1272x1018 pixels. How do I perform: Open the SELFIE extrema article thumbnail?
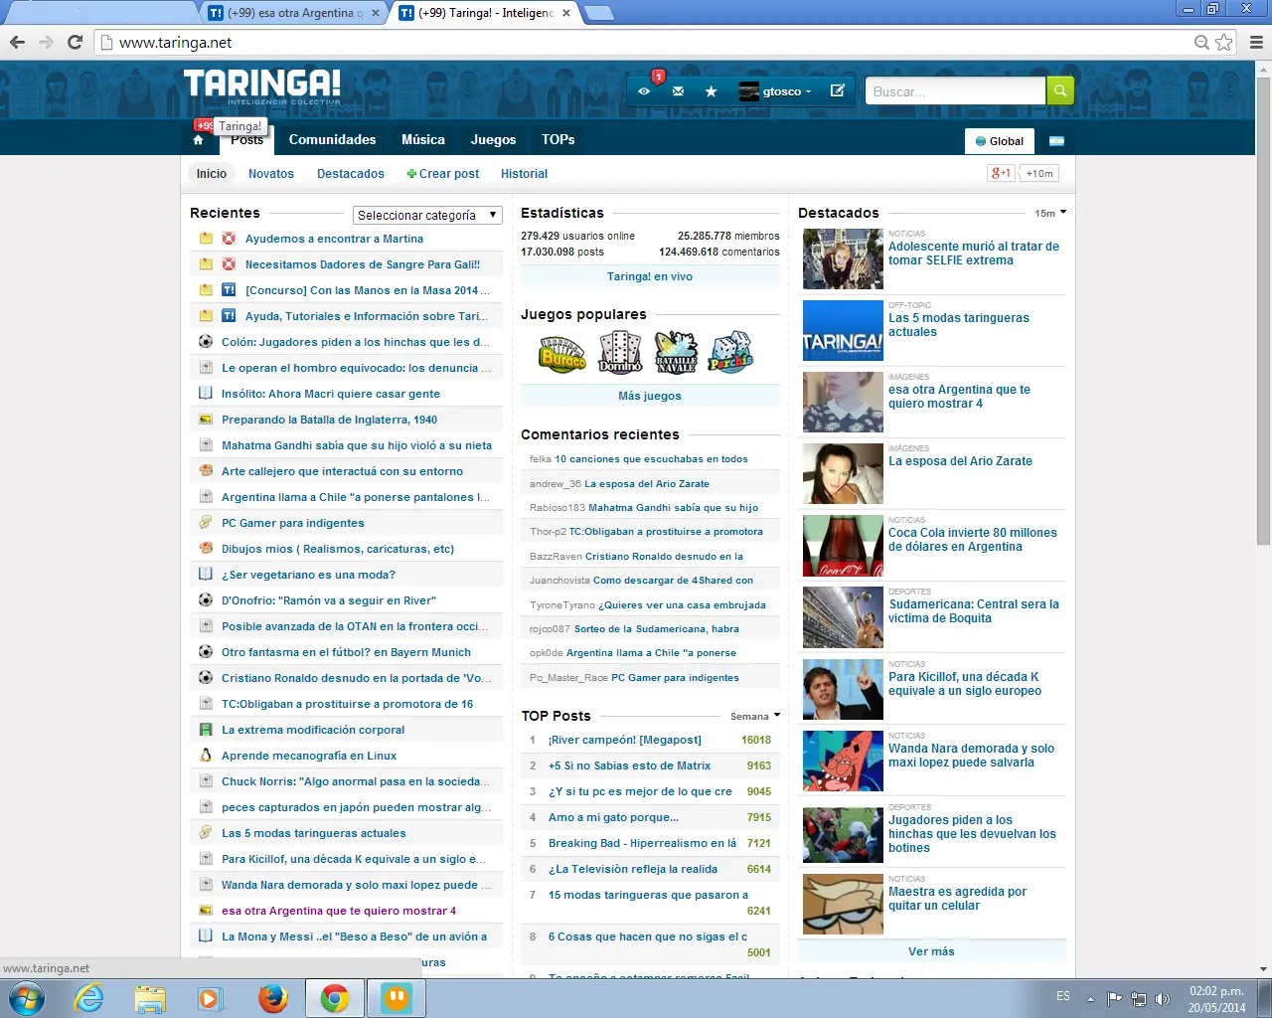[843, 258]
